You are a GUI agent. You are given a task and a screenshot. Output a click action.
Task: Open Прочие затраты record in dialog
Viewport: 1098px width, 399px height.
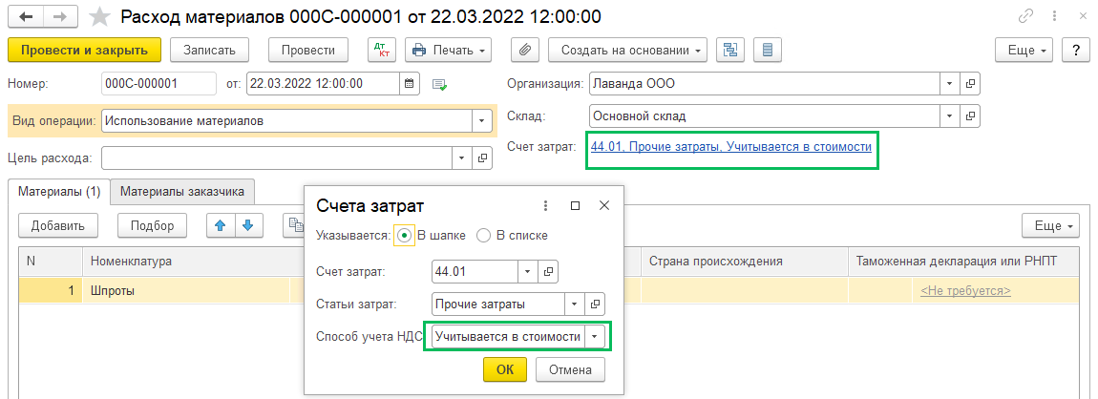pyautogui.click(x=595, y=304)
